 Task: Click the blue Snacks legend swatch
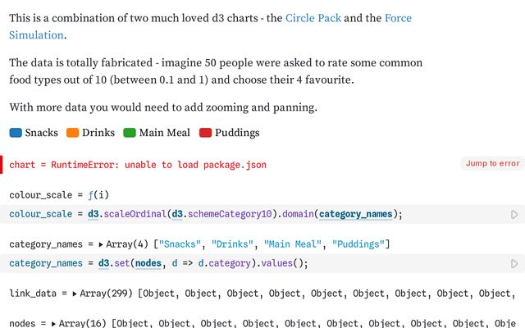tap(16, 133)
